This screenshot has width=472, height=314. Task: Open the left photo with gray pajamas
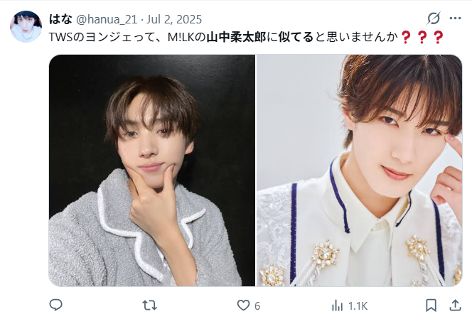coord(151,170)
